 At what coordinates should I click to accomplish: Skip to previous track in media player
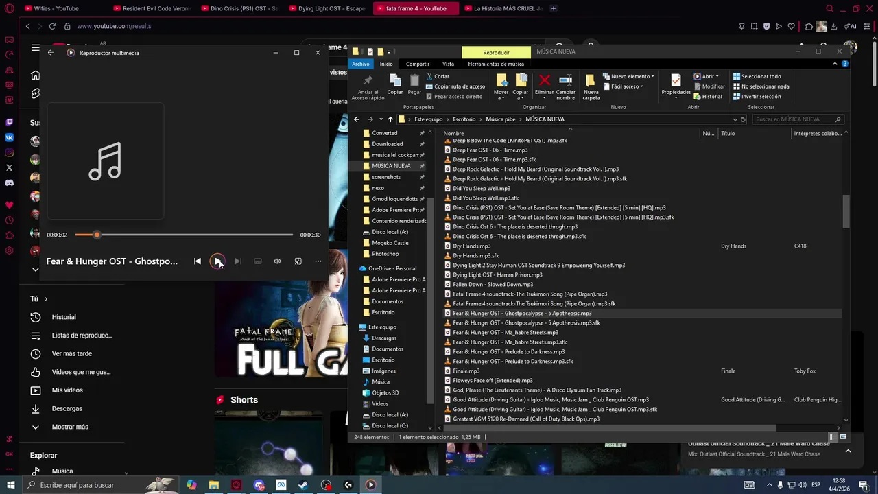(x=198, y=261)
